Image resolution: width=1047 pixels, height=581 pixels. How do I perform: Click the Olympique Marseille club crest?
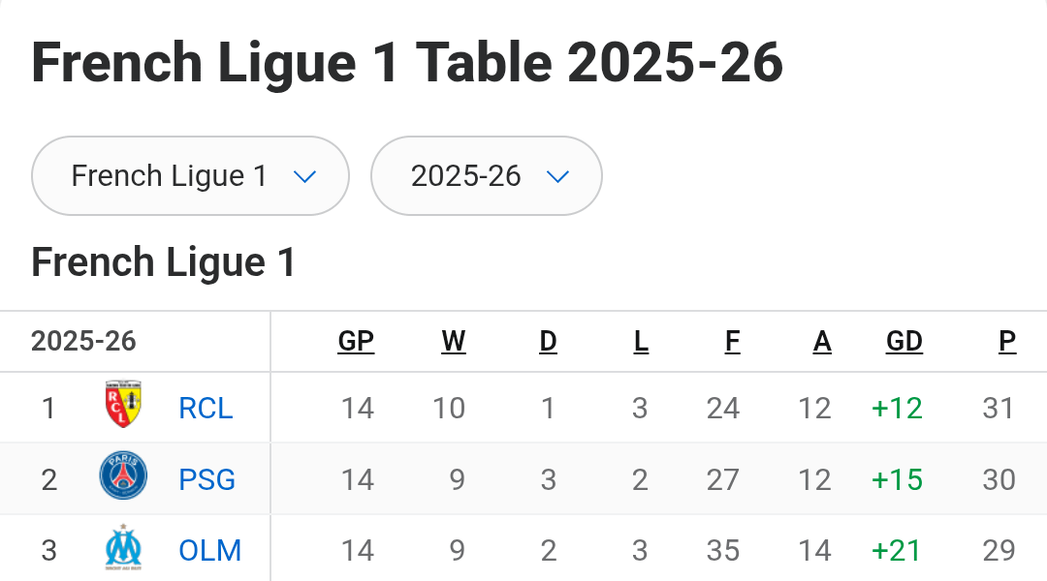click(x=123, y=549)
